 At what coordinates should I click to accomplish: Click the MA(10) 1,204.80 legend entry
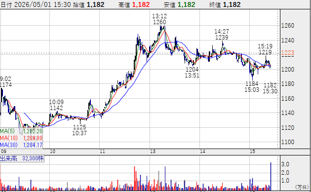(21, 138)
